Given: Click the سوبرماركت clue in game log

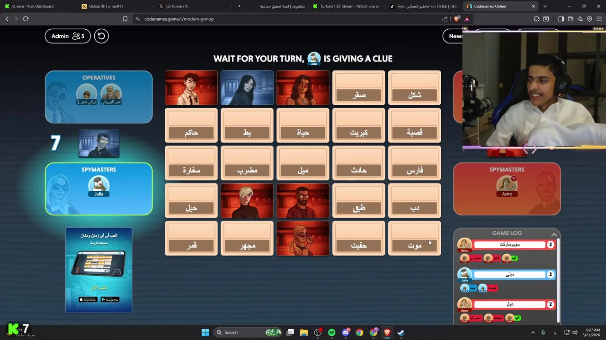Looking at the screenshot, I should pyautogui.click(x=509, y=245).
